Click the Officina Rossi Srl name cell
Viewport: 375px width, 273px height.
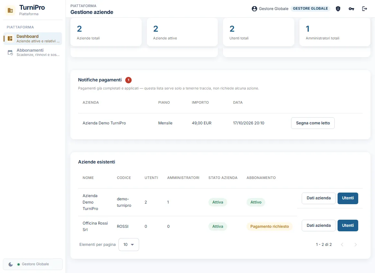click(x=95, y=226)
